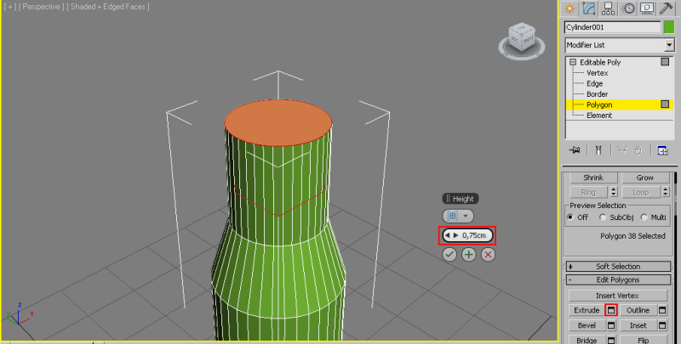Viewport: 681px width, 344px height.
Task: Click the ViewCube in viewport
Action: 521,41
